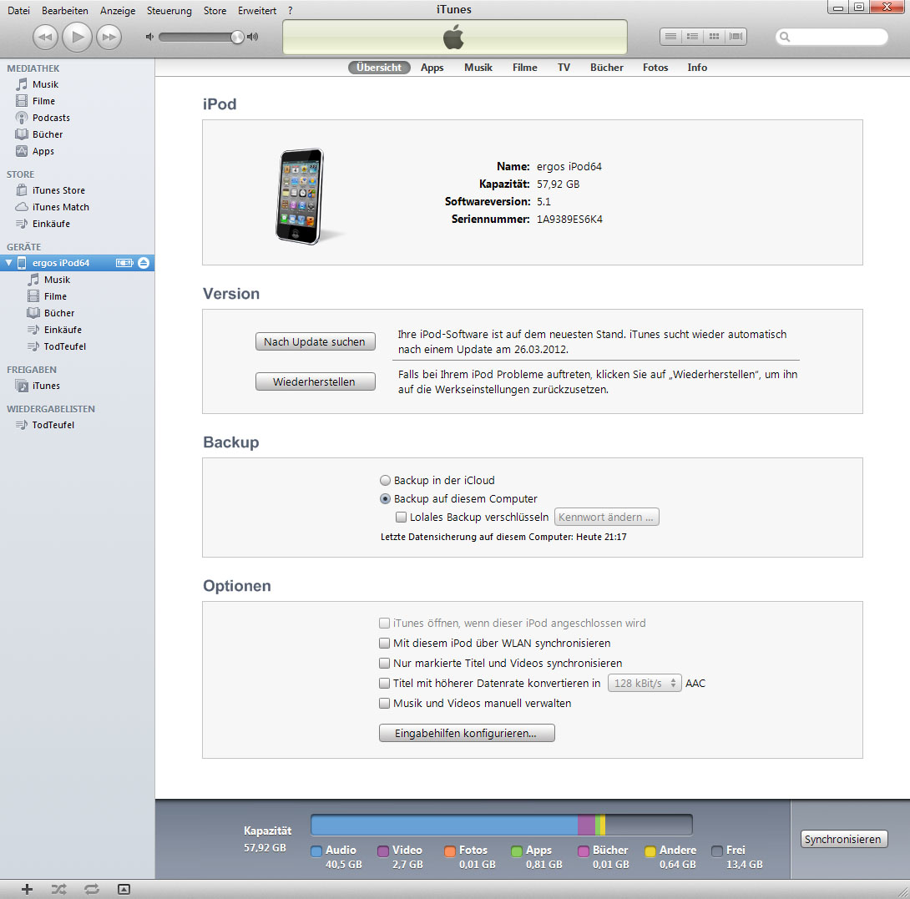
Task: Switch to grid view icon
Action: click(714, 37)
